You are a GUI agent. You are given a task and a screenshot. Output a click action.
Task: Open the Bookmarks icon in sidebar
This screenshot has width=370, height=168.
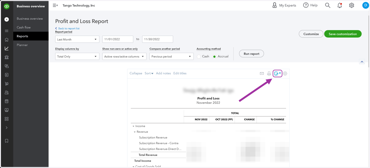[6, 141]
